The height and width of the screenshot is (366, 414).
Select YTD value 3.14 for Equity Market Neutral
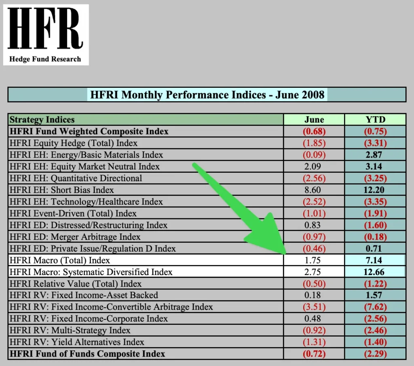click(x=374, y=167)
